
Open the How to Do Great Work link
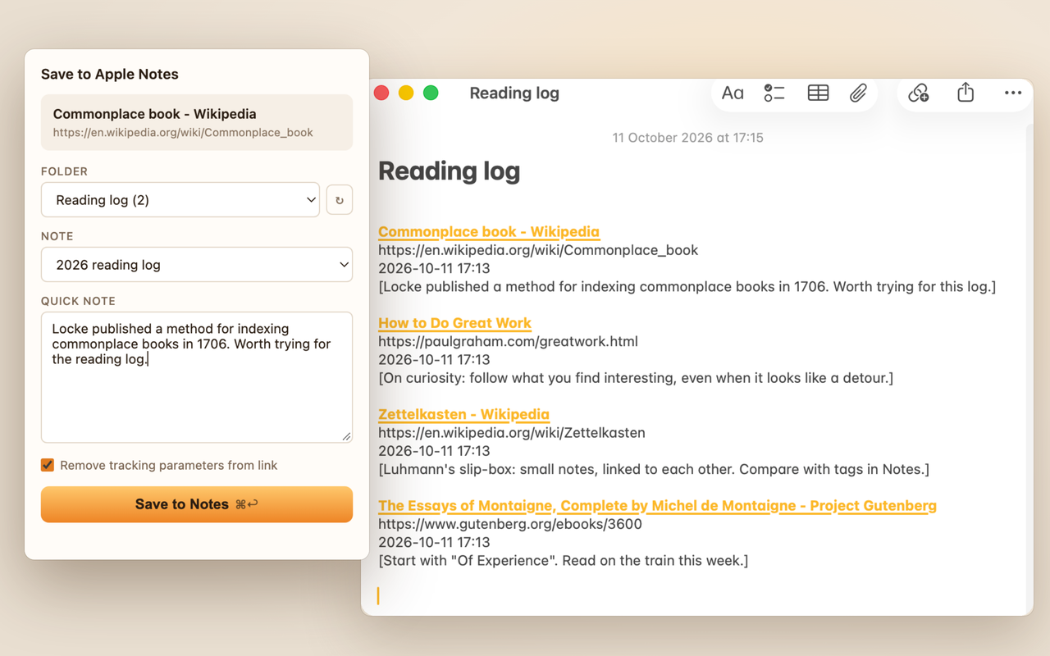click(x=454, y=323)
